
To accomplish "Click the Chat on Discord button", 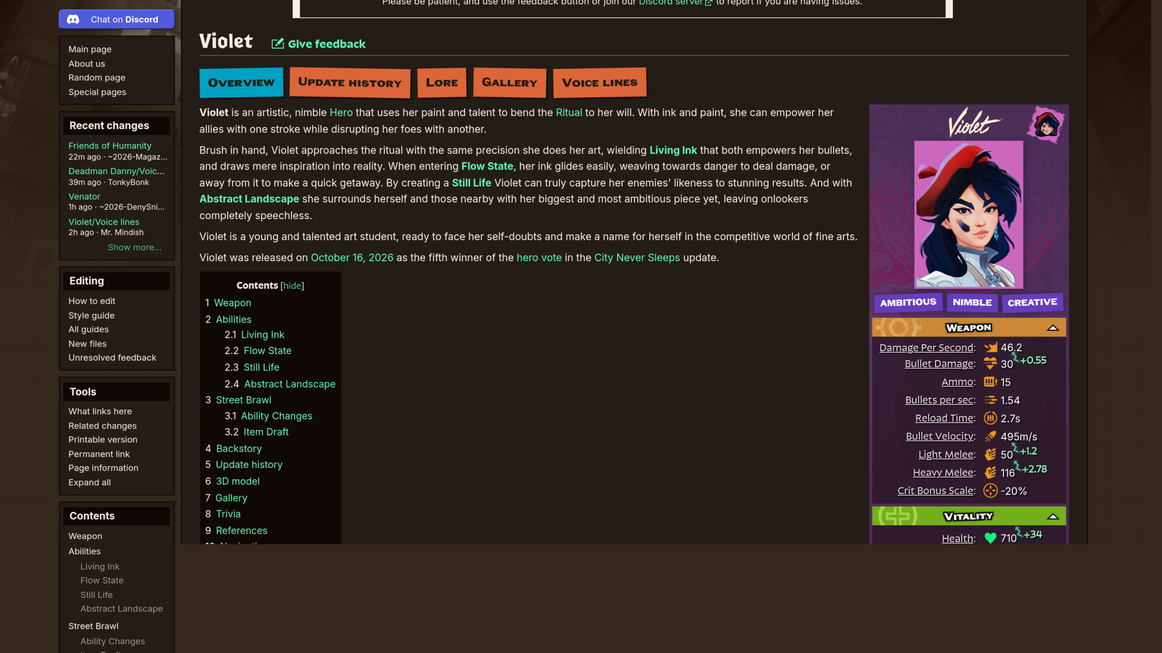I will 117,19.
